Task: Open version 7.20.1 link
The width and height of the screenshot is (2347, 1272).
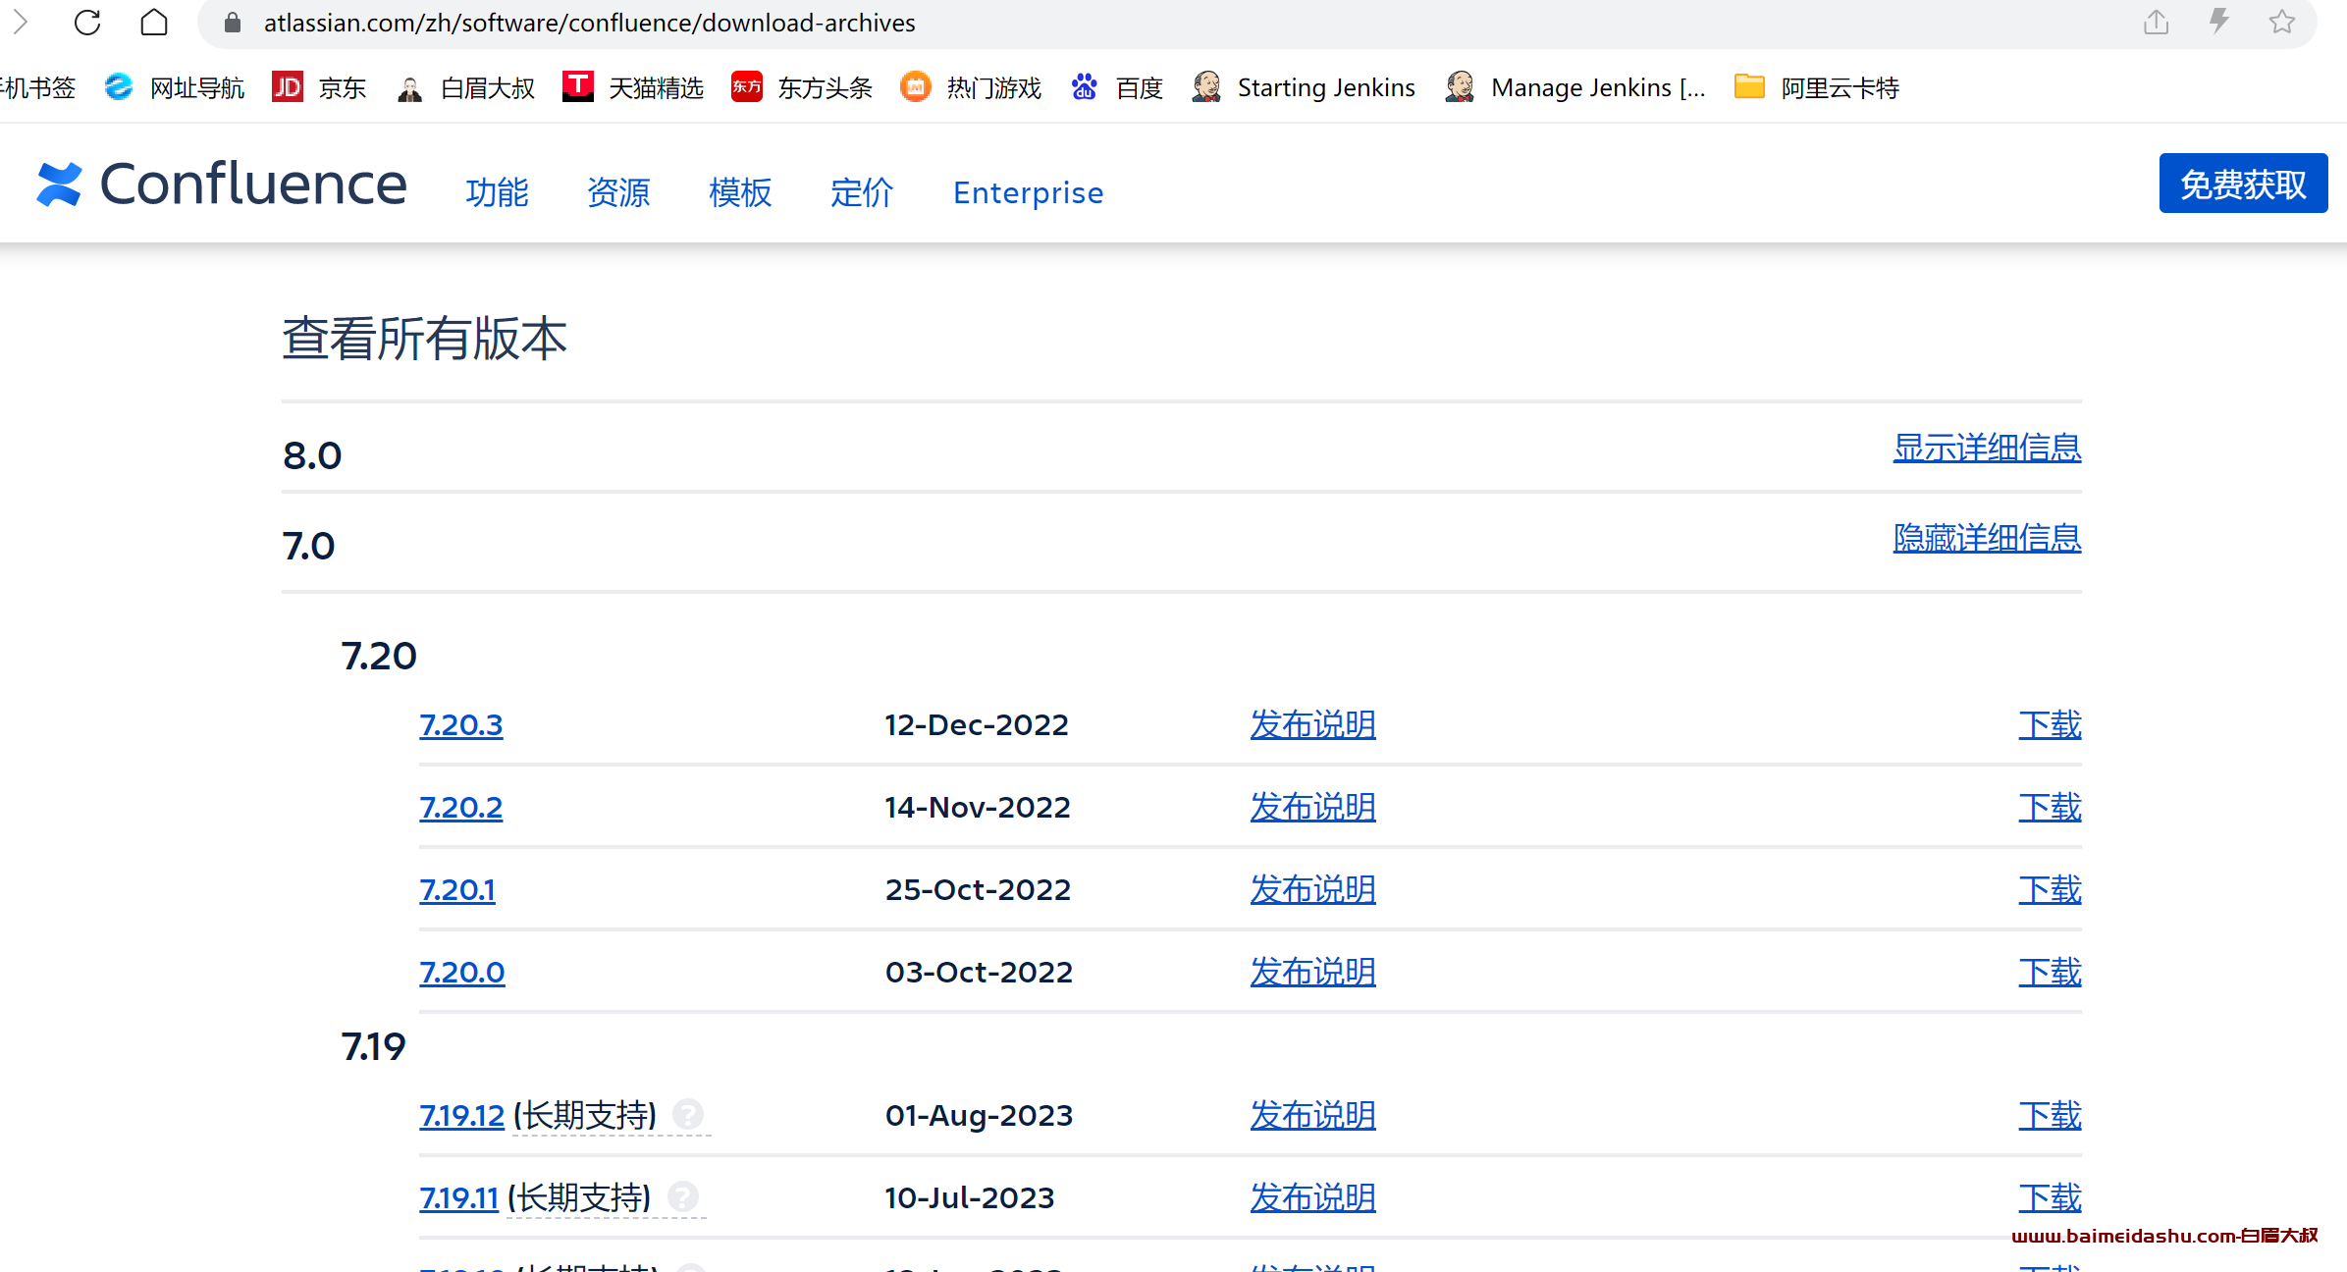Action: point(457,889)
